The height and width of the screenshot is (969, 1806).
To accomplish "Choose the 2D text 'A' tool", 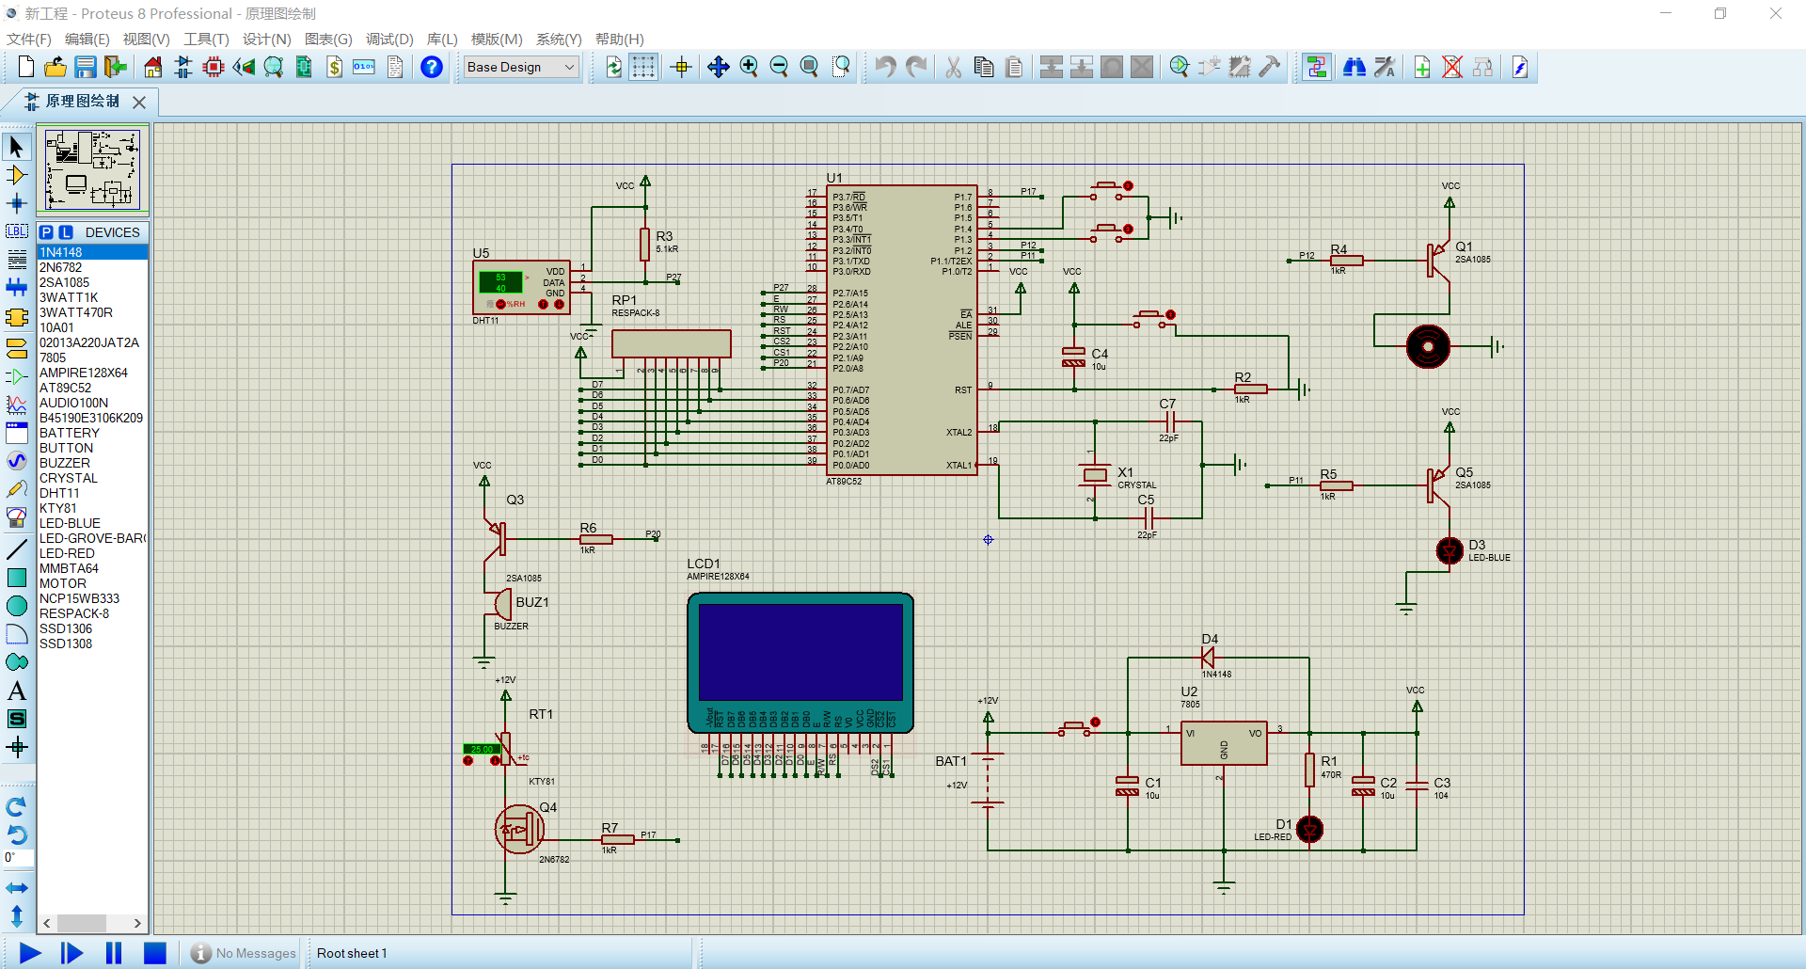I will click(17, 691).
